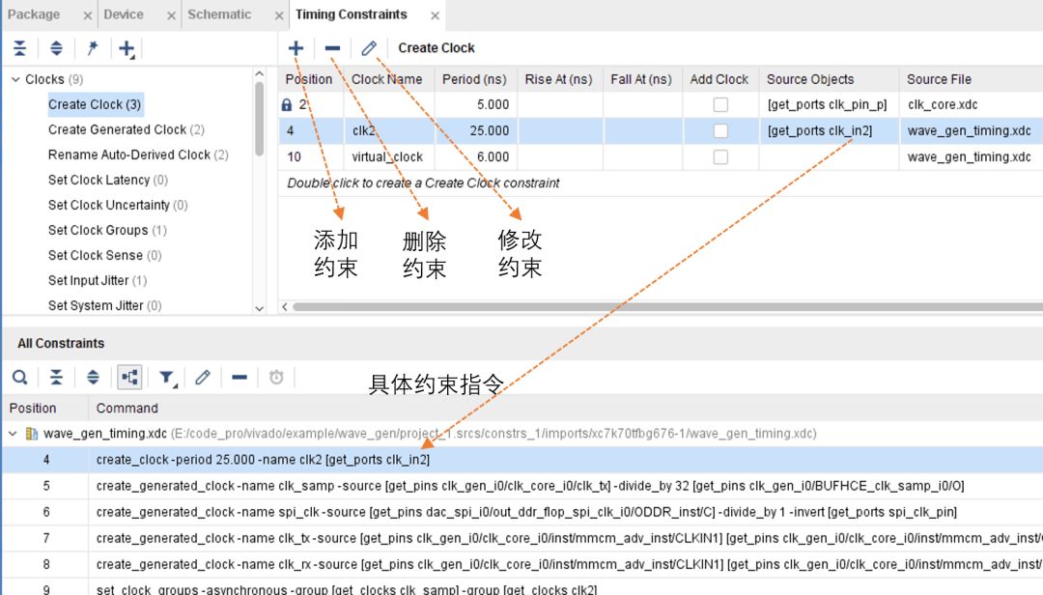1043x595 pixels.
Task: Expand all in All Constraints toolbar
Action: (93, 378)
